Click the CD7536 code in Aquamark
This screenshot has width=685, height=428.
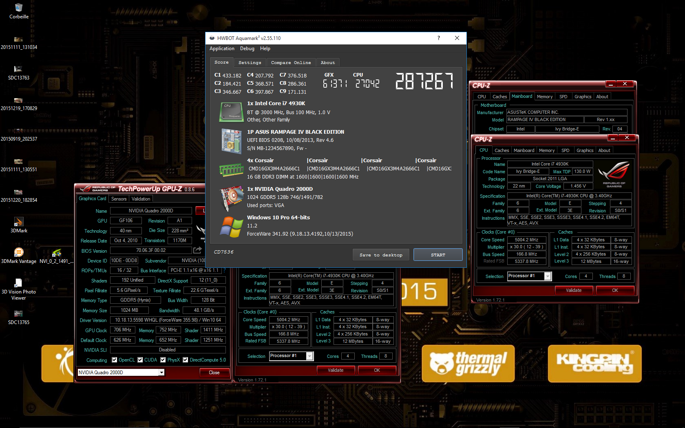(x=224, y=252)
